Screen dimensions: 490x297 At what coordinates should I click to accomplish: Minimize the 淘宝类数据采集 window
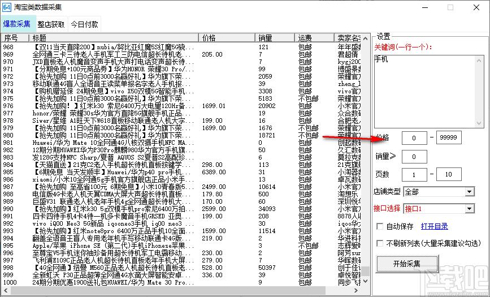click(x=424, y=7)
